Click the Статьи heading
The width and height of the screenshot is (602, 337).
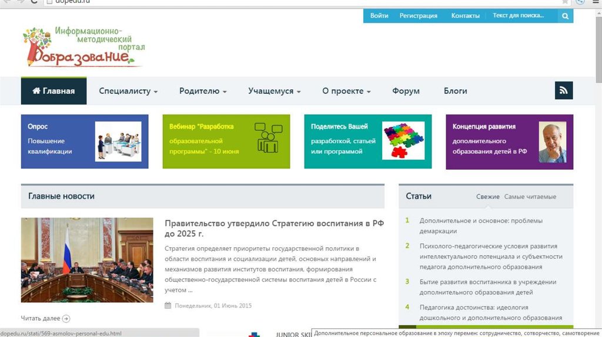[419, 196]
